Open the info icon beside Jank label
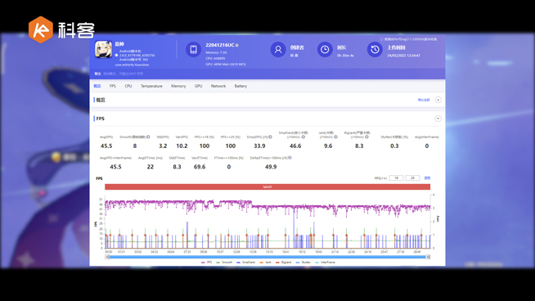Screen dimensions: 535x301 (x=335, y=137)
